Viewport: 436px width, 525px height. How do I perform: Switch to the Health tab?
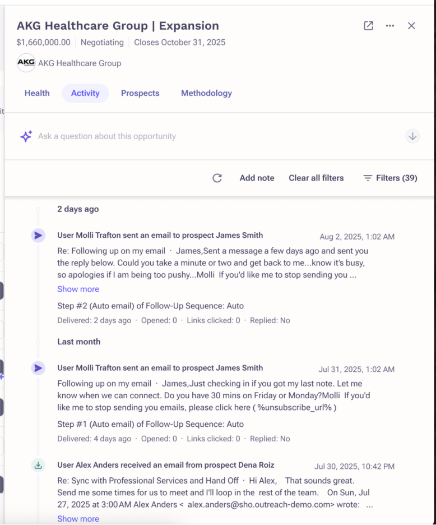click(37, 93)
